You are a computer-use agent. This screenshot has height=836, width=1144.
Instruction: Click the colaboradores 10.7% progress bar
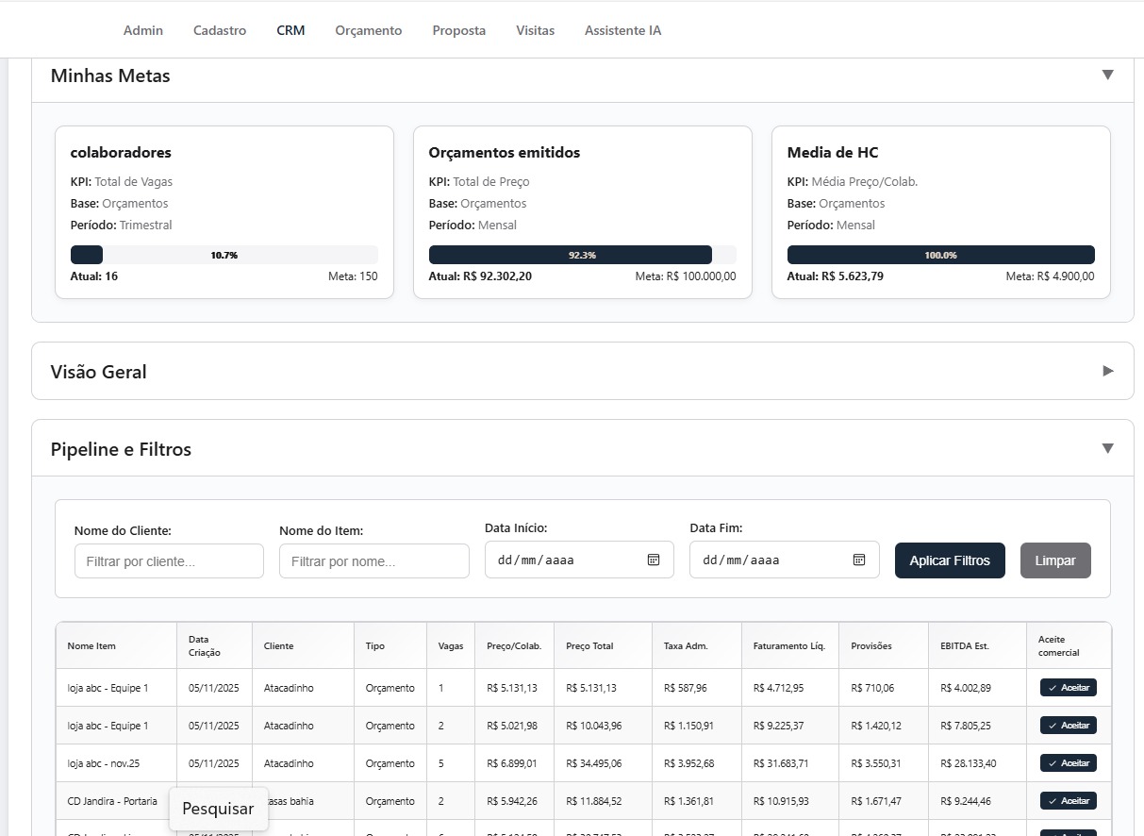click(224, 255)
